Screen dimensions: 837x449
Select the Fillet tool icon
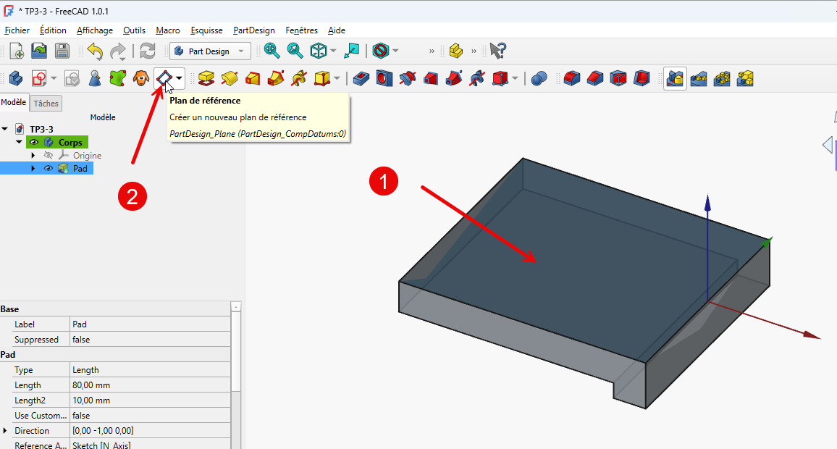pos(572,77)
